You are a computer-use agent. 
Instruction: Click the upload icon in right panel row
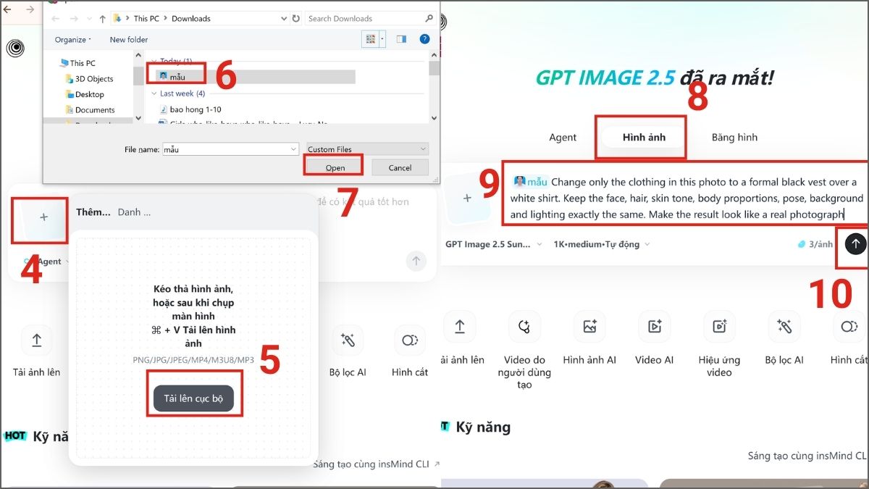click(460, 327)
